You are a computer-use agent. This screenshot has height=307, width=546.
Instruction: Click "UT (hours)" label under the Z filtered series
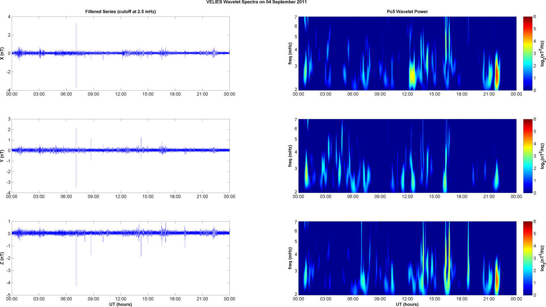(x=121, y=304)
